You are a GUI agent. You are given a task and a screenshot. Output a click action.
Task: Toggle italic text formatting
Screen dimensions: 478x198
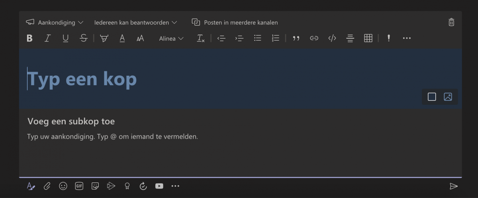[x=47, y=38]
